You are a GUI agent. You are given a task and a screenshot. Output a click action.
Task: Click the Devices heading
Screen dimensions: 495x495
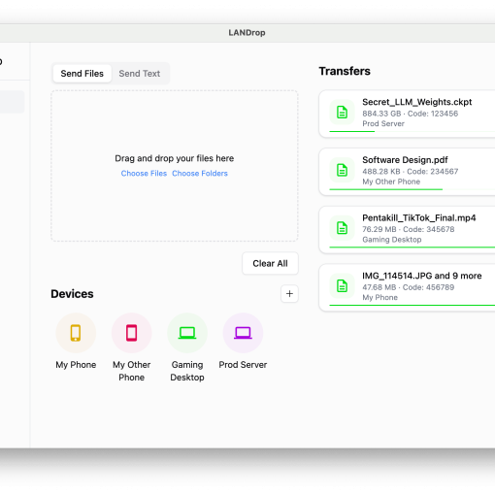[x=72, y=294]
